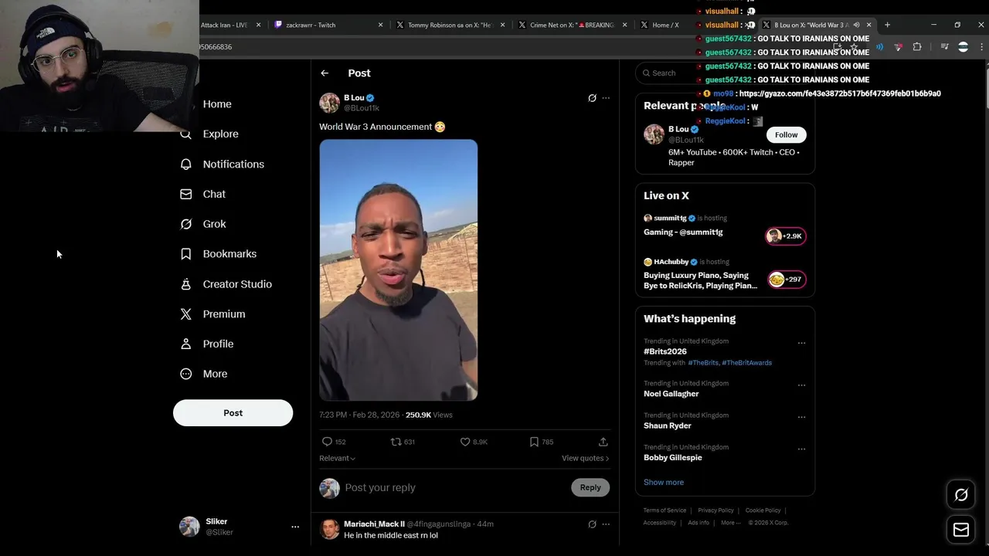Open Bookmarks icon in sidebar
Image resolution: width=989 pixels, height=556 pixels.
(186, 254)
